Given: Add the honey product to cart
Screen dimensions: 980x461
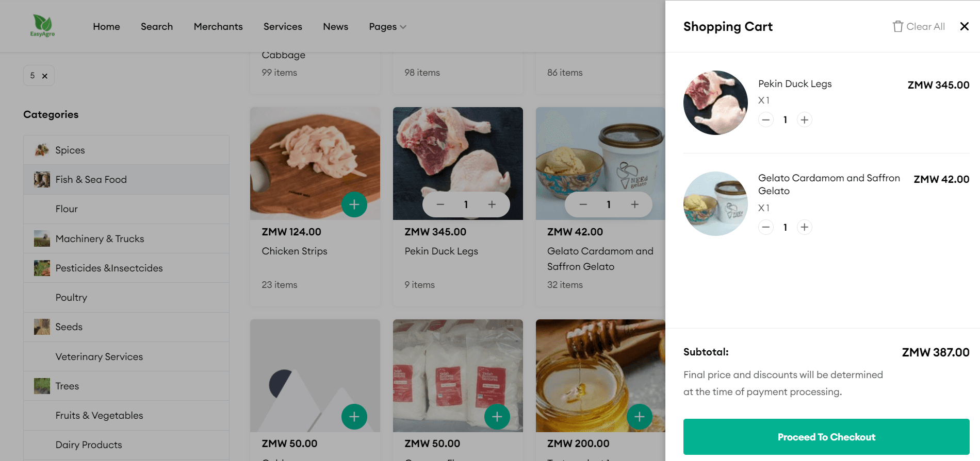Looking at the screenshot, I should (x=639, y=417).
